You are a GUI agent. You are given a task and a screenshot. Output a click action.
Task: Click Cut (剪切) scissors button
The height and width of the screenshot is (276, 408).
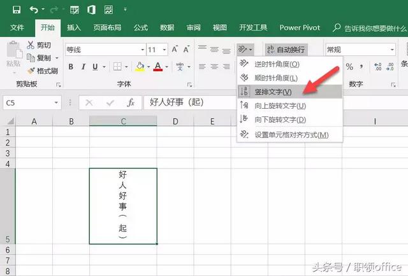click(x=39, y=45)
